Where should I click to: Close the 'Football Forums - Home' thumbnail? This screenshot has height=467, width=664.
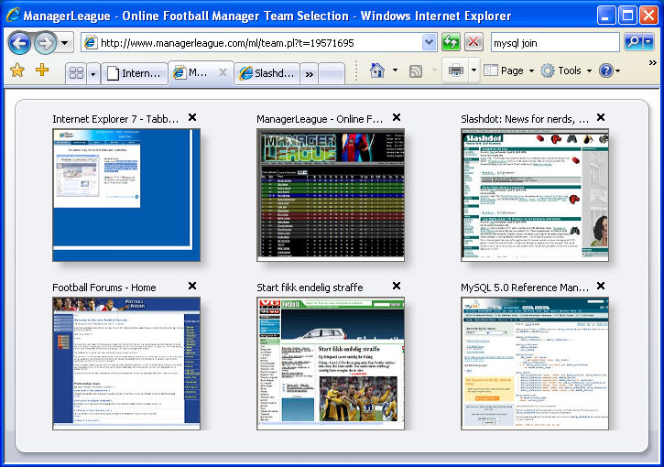click(192, 286)
